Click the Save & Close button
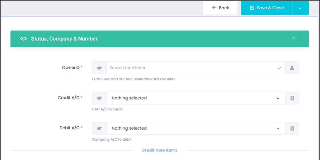The width and height of the screenshot is (320, 160). (267, 8)
